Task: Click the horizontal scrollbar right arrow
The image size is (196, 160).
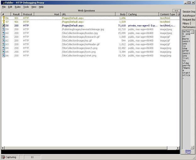Action: coord(178,148)
